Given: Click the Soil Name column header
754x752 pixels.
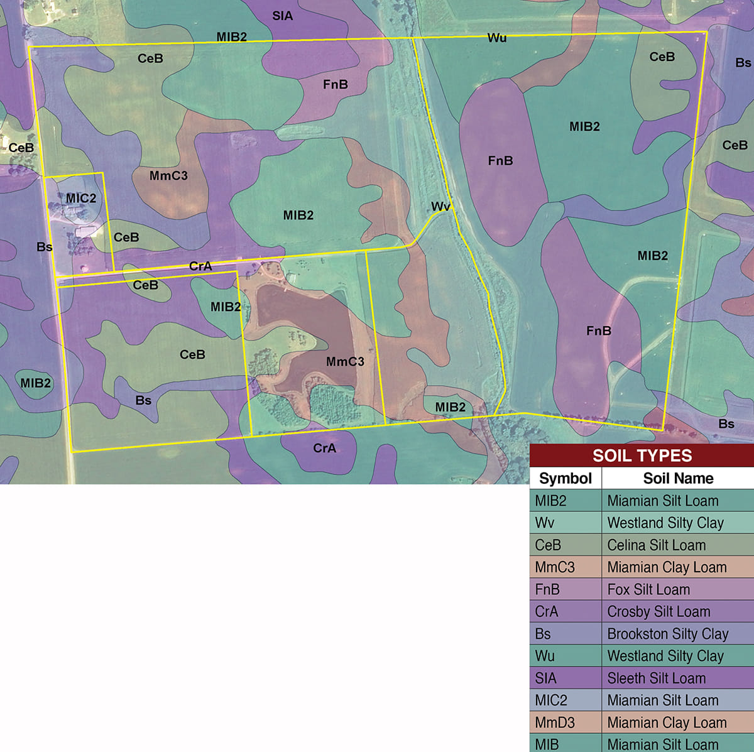Looking at the screenshot, I should point(677,478).
